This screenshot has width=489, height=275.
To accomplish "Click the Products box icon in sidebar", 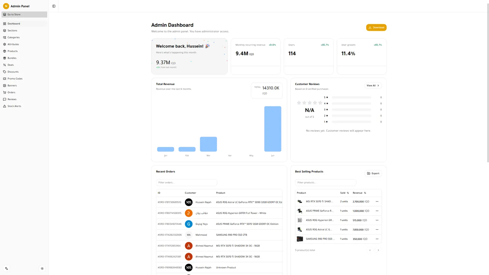I will point(5,51).
